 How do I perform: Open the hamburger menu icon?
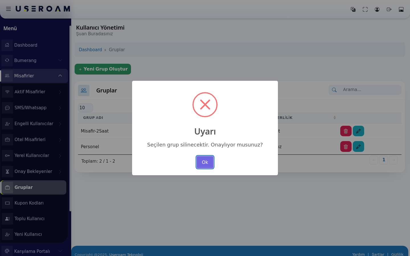tap(9, 9)
